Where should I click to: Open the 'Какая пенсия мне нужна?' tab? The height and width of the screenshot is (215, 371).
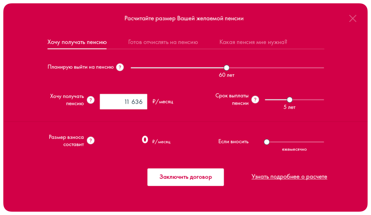pyautogui.click(x=253, y=42)
